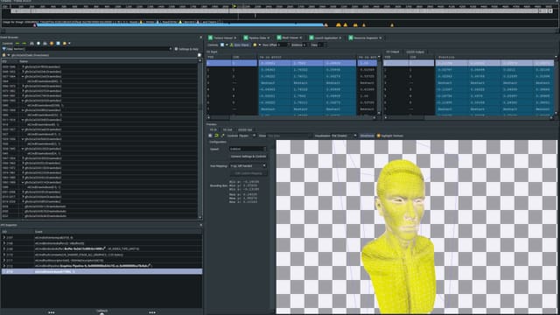Click the Row Offset field
The height and width of the screenshot is (315, 560).
[283, 45]
